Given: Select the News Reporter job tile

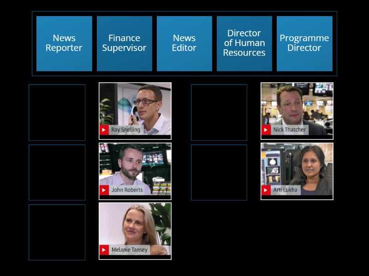Looking at the screenshot, I should (x=64, y=44).
